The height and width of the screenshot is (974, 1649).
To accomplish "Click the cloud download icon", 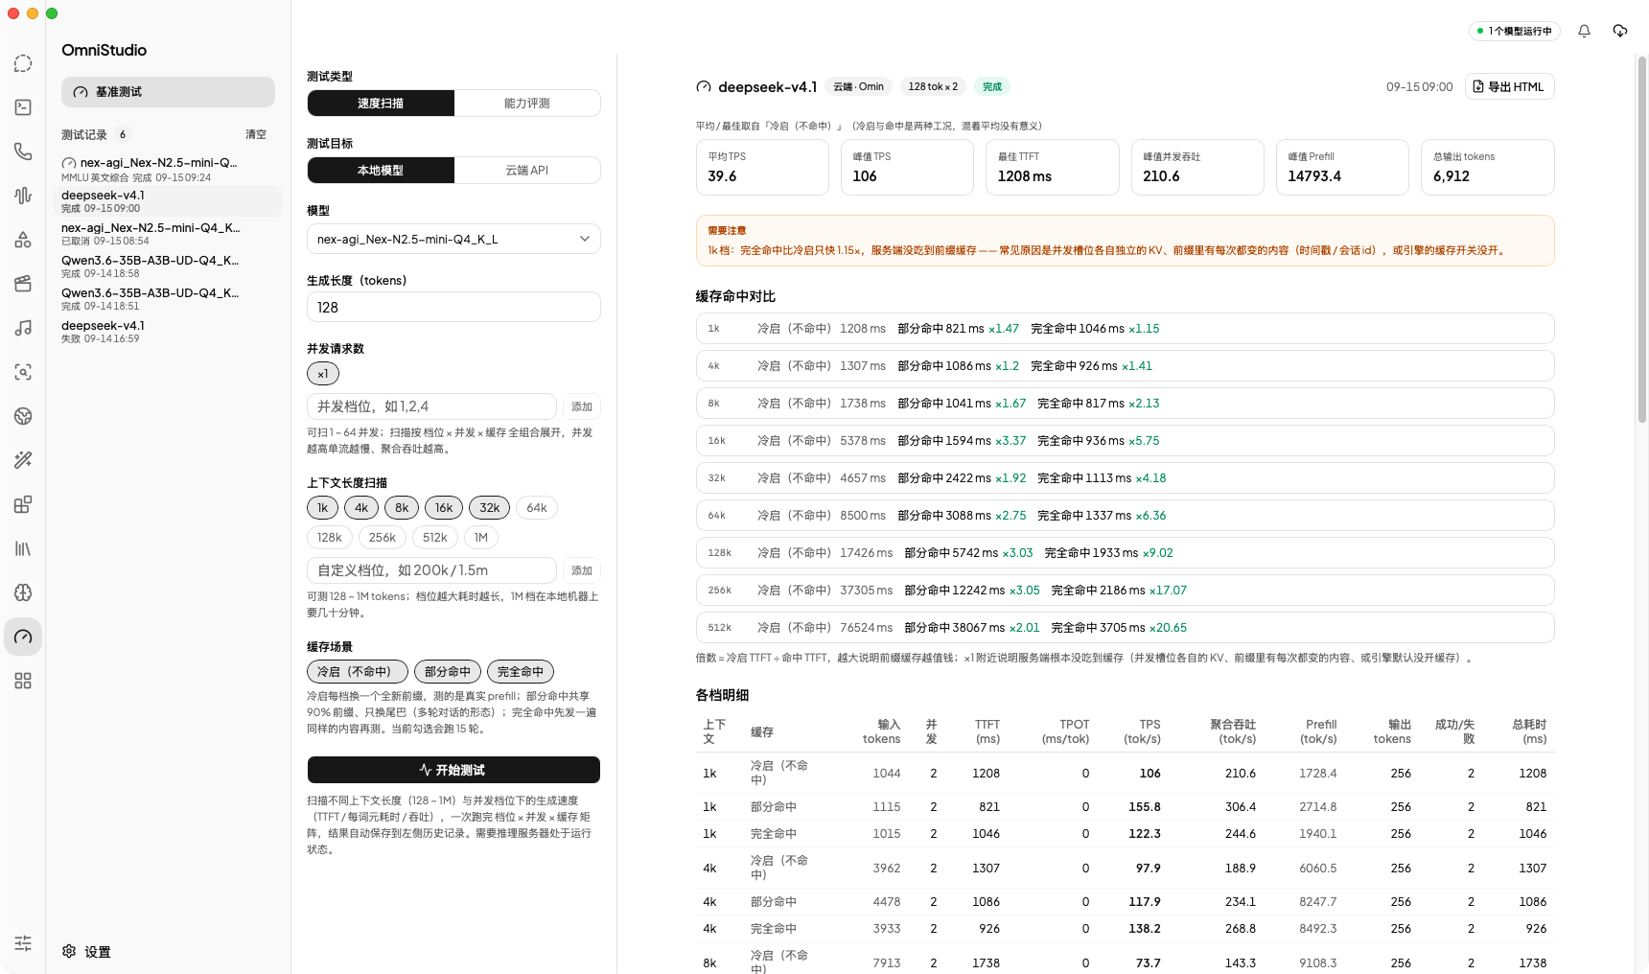I will (x=1620, y=31).
